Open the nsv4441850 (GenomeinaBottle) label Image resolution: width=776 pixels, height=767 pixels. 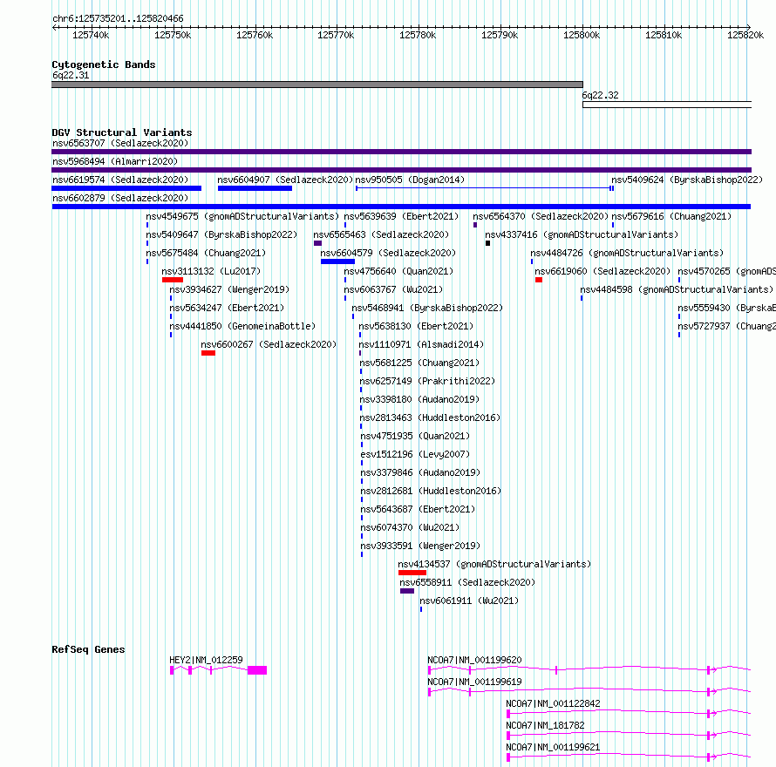(x=242, y=326)
